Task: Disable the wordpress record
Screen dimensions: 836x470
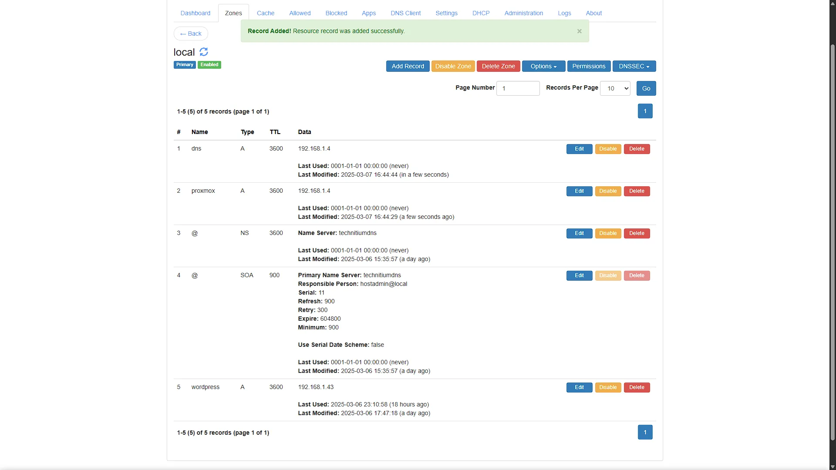Action: [608, 387]
